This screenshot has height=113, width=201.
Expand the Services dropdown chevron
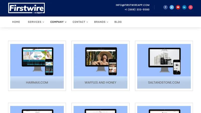pos(43,22)
